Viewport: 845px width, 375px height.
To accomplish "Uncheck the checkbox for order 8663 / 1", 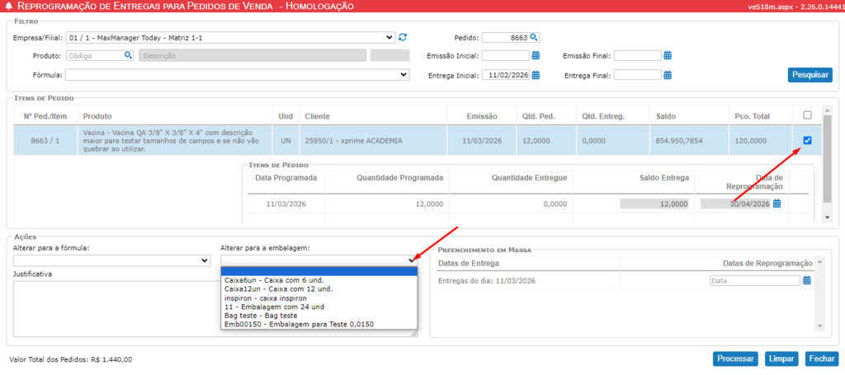I will [807, 140].
